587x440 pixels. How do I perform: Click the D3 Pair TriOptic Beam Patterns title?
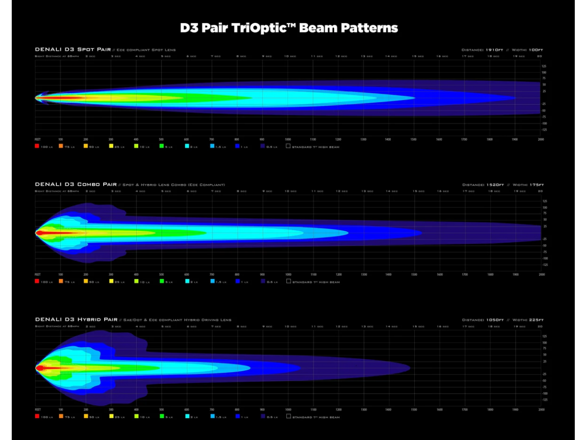click(x=289, y=28)
